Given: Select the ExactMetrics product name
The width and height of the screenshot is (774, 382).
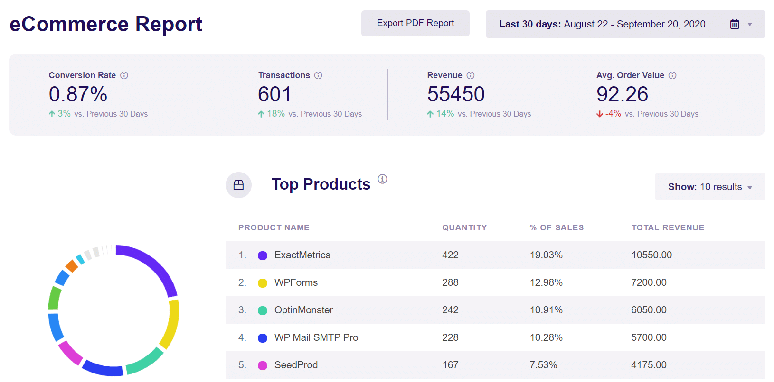Looking at the screenshot, I should [302, 255].
